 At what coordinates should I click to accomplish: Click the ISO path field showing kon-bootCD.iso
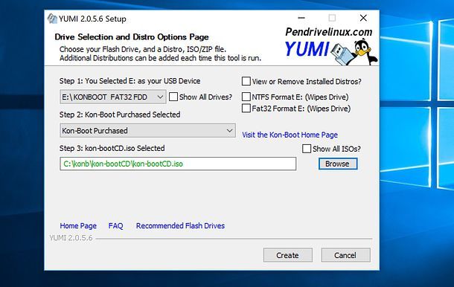coord(178,164)
